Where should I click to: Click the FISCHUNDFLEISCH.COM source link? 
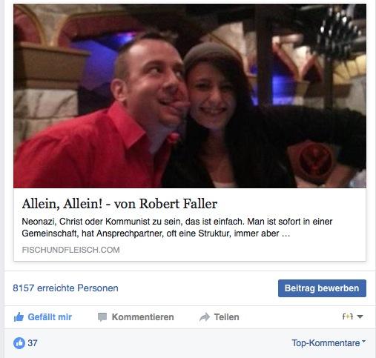point(70,250)
